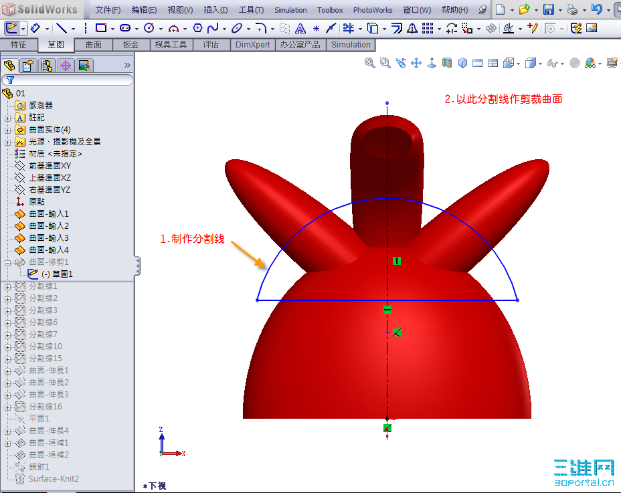Select the Slot sketch tool

pyautogui.click(x=125, y=28)
